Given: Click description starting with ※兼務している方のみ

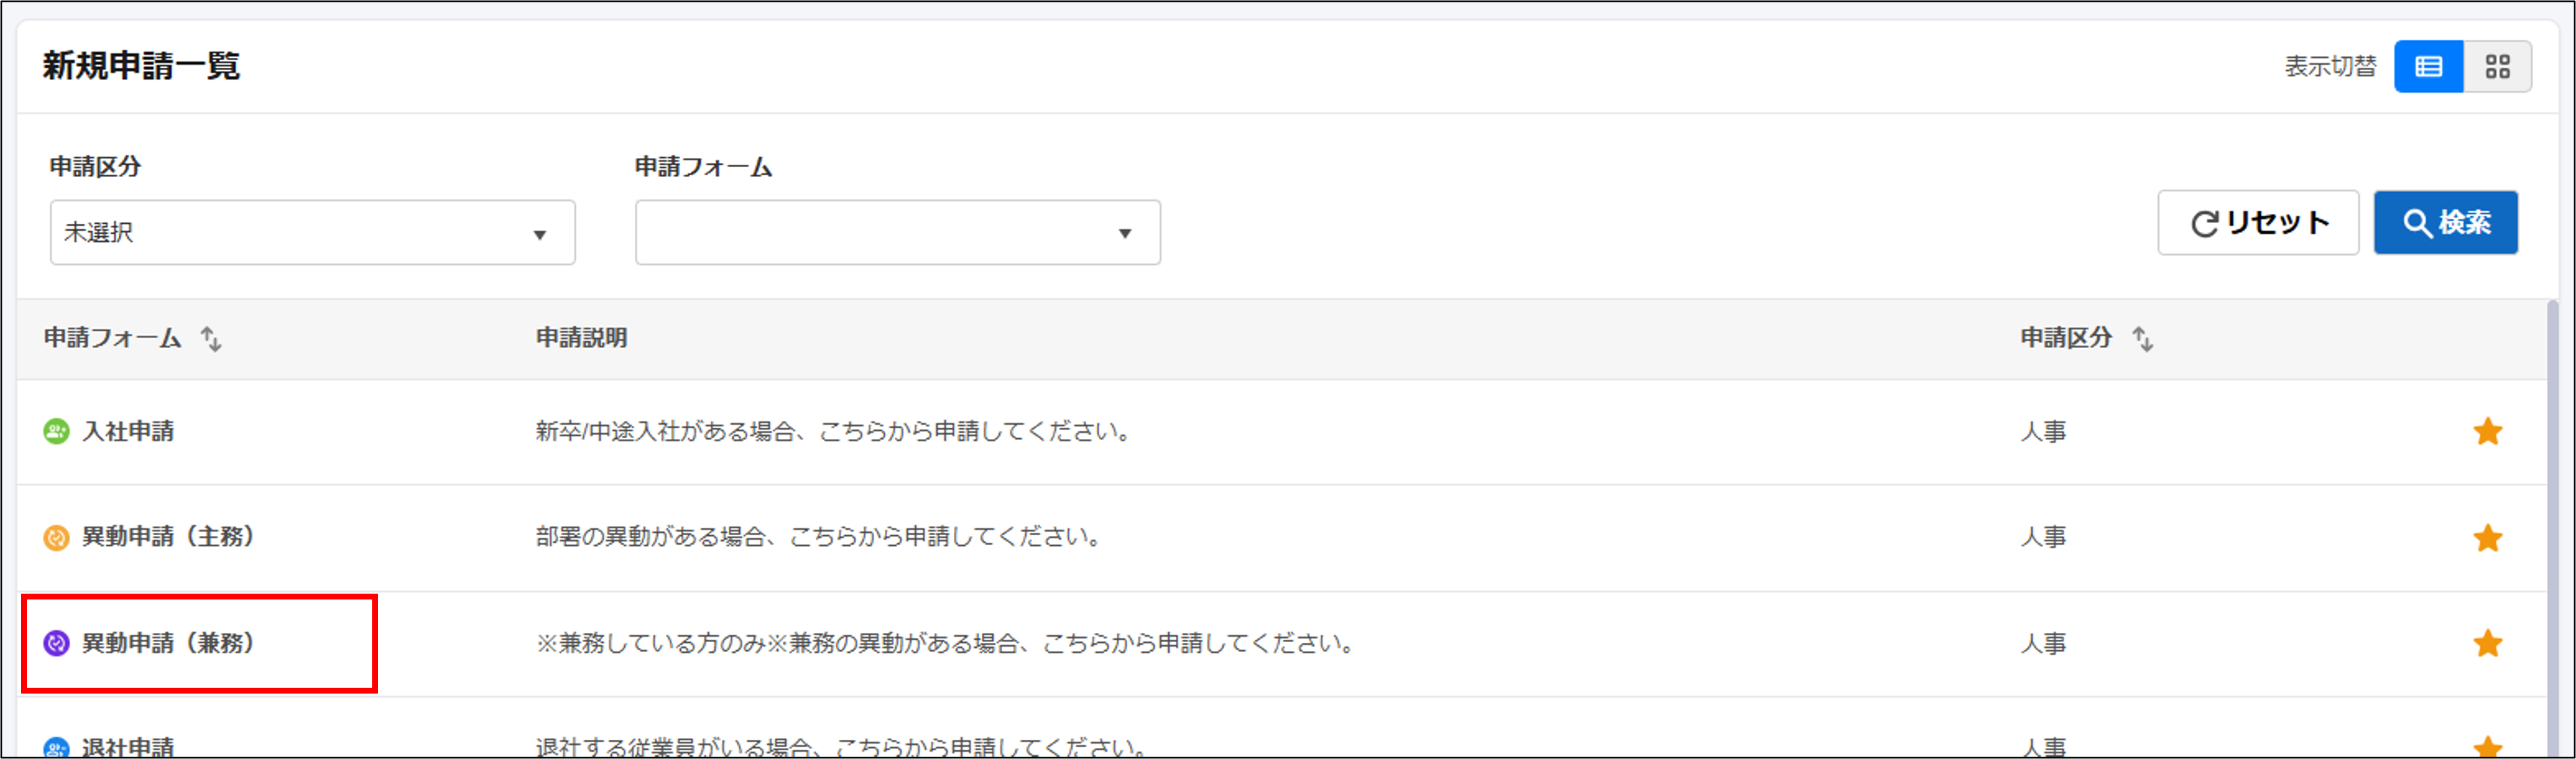Looking at the screenshot, I should point(946,643).
